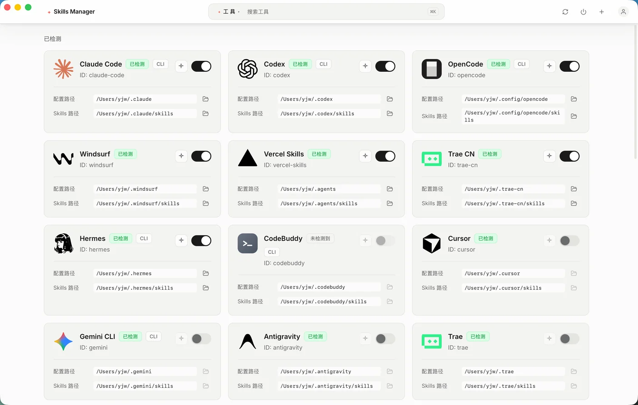Click the /Users/yjw/.trae/skills path text
This screenshot has width=638, height=405.
500,386
